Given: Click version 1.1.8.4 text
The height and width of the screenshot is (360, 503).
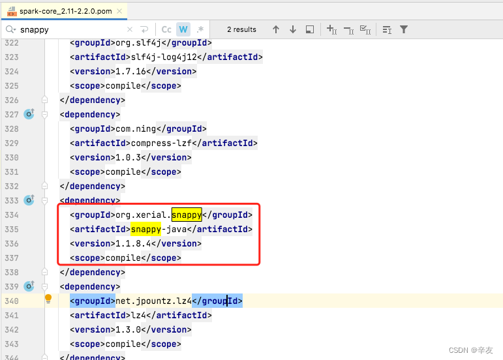Looking at the screenshot, I should [x=133, y=244].
